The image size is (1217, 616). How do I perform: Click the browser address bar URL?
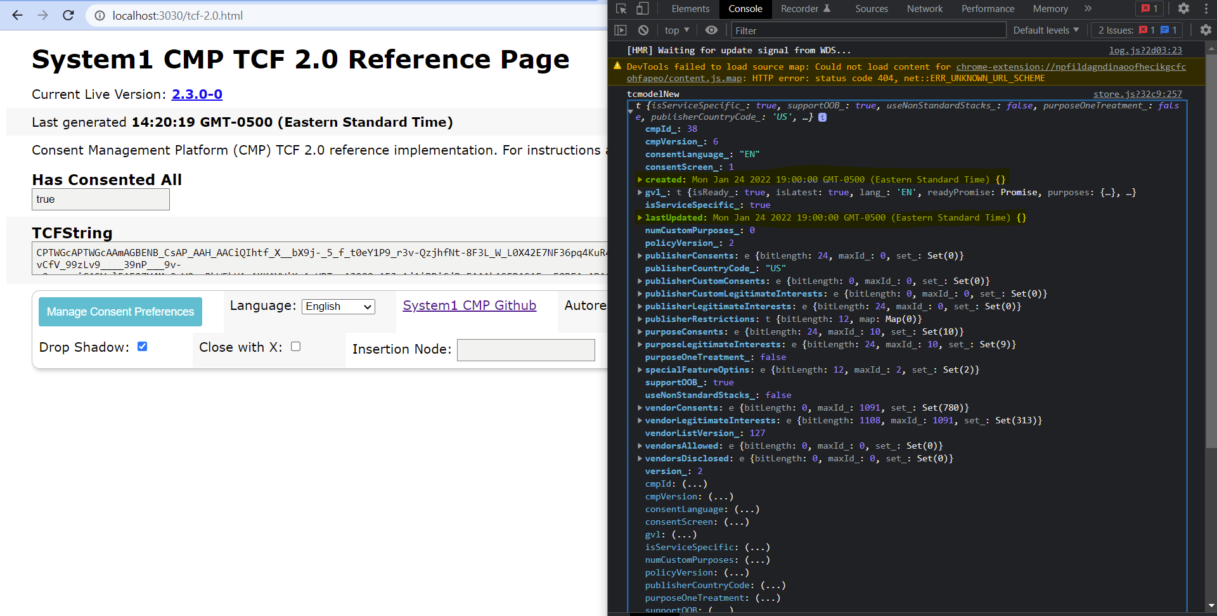(177, 16)
